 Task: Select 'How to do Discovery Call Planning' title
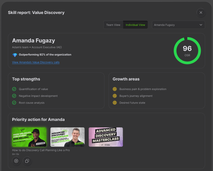tap(41, 150)
